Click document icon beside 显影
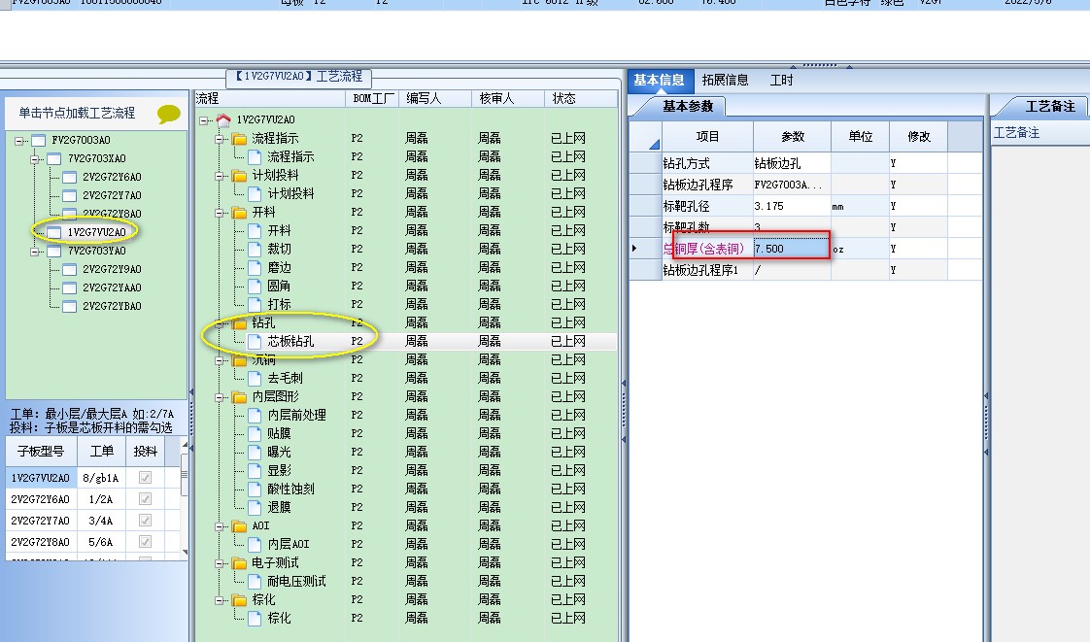1090x642 pixels. [255, 470]
